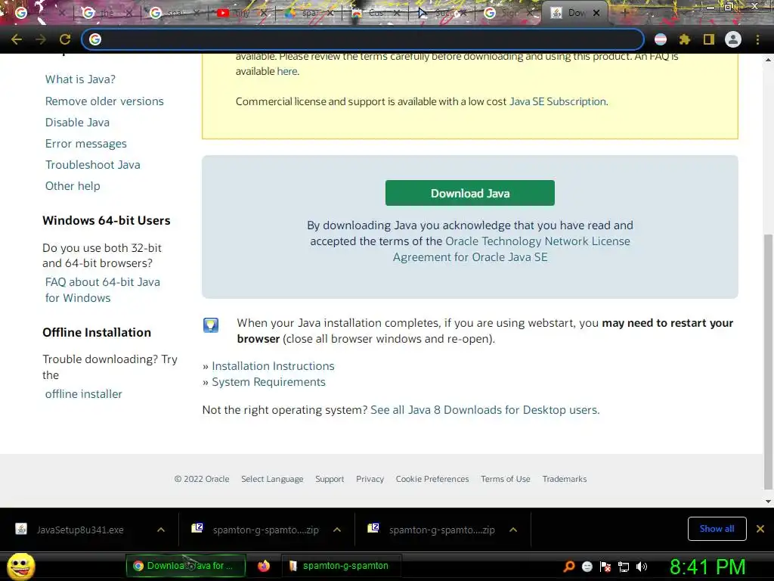The height and width of the screenshot is (581, 774).
Task: Open the FAQ 'here' link
Action: 286,71
